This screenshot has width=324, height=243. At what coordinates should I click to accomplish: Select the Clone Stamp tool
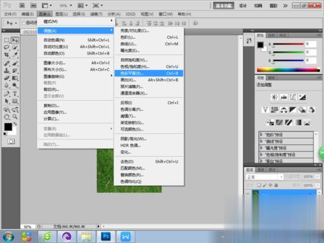7,71
